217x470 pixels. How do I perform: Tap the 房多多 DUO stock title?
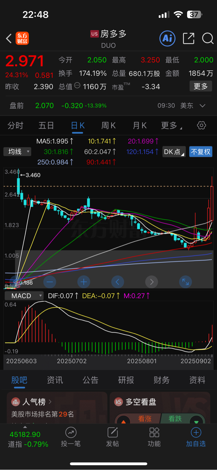113,39
